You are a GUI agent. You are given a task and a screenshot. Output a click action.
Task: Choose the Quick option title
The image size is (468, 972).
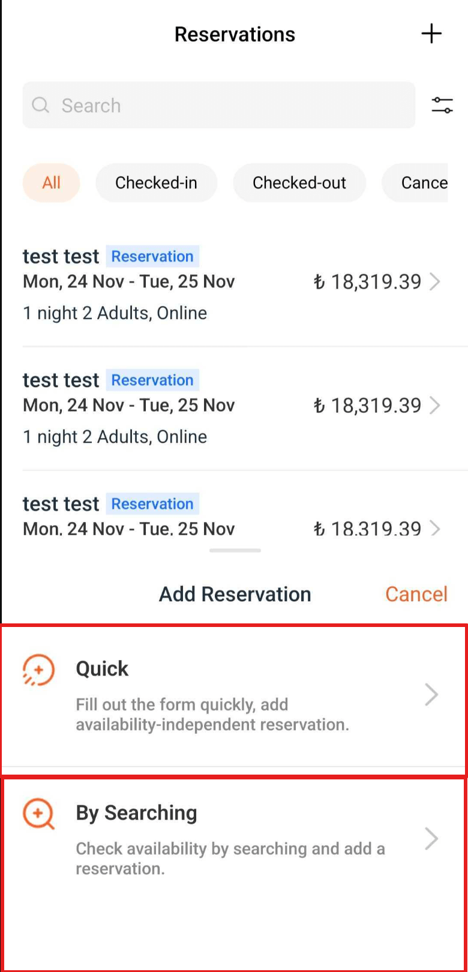(x=102, y=669)
